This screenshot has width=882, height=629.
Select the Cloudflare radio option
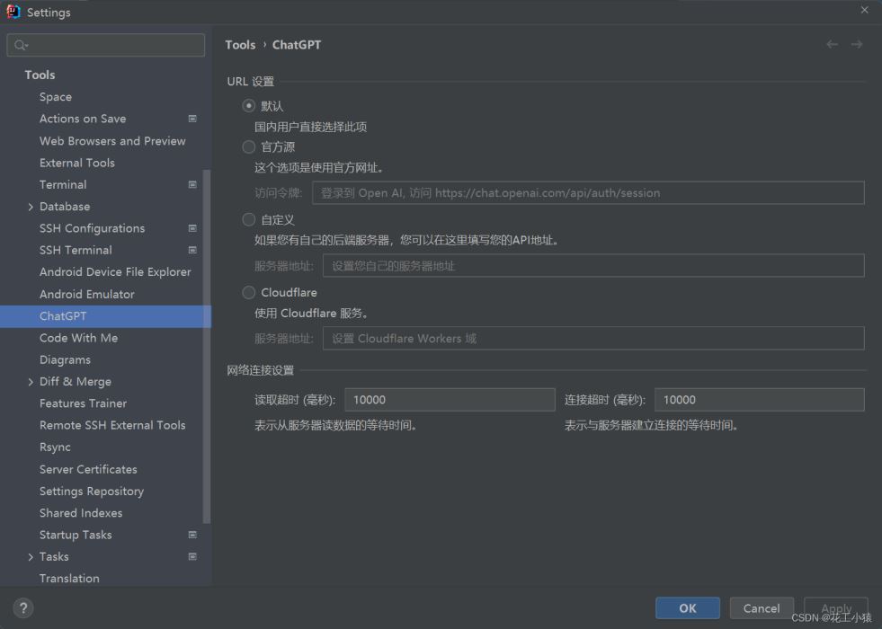(249, 292)
